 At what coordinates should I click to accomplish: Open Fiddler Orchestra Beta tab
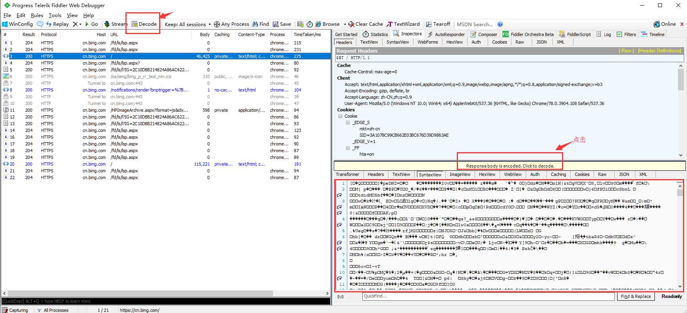coord(528,34)
